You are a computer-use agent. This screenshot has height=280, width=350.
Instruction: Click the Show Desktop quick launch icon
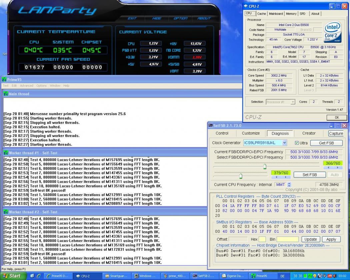pyautogui.click(x=32, y=276)
